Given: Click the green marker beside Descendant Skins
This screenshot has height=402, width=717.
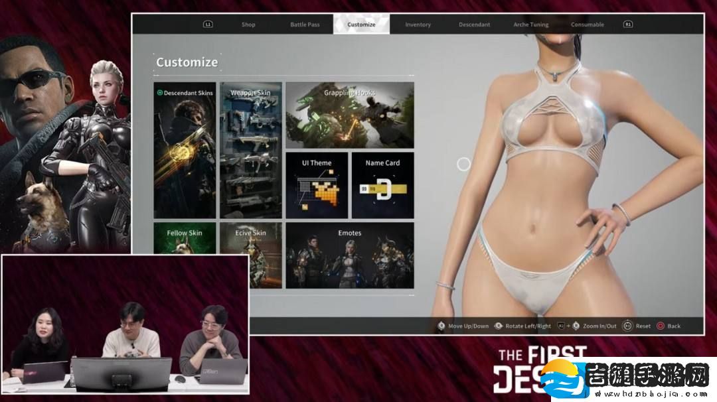Looking at the screenshot, I should (x=159, y=93).
